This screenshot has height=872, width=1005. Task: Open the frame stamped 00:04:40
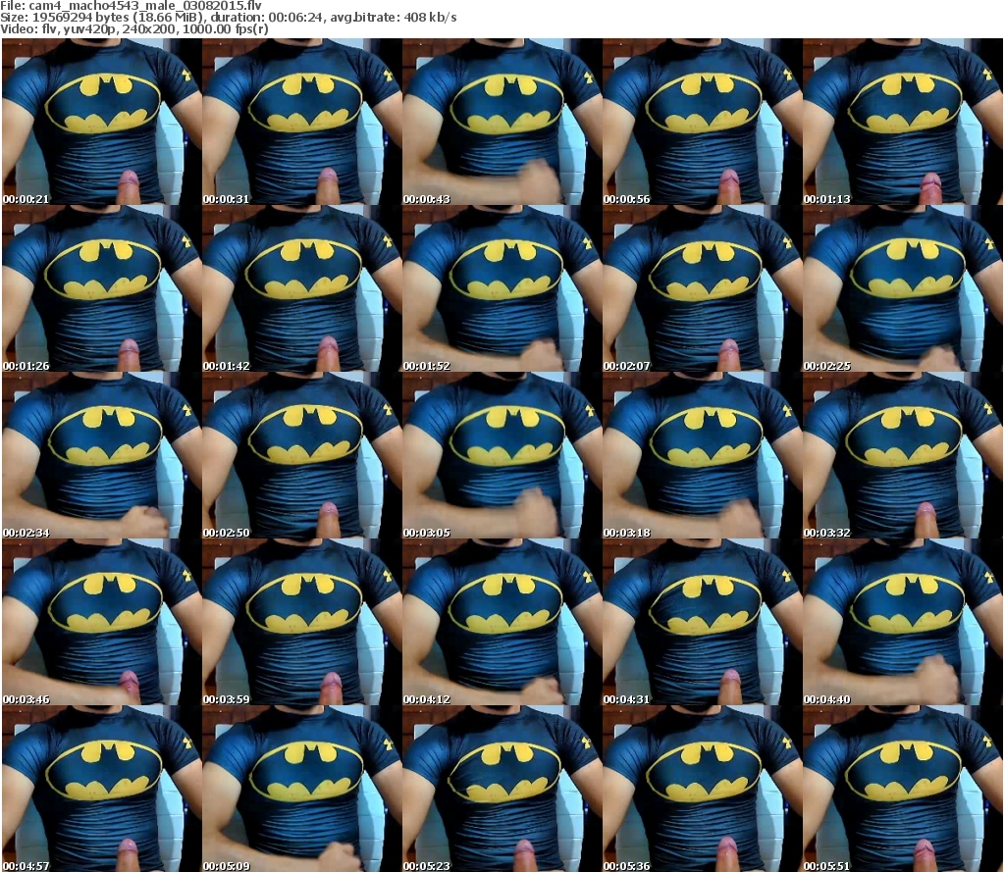click(x=903, y=622)
